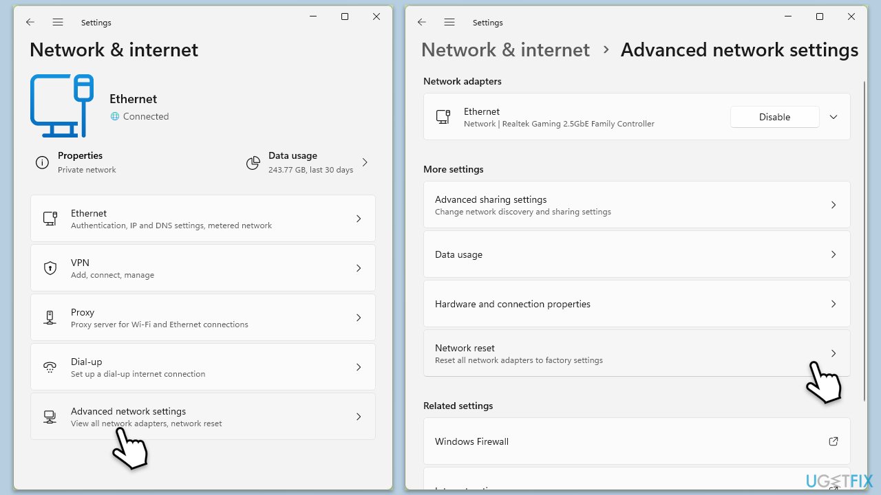Open hamburger menu in right Settings window
The height and width of the screenshot is (495, 881).
tap(449, 22)
